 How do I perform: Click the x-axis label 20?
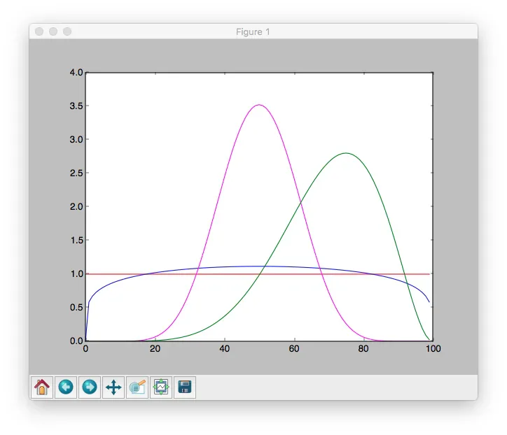coord(155,349)
